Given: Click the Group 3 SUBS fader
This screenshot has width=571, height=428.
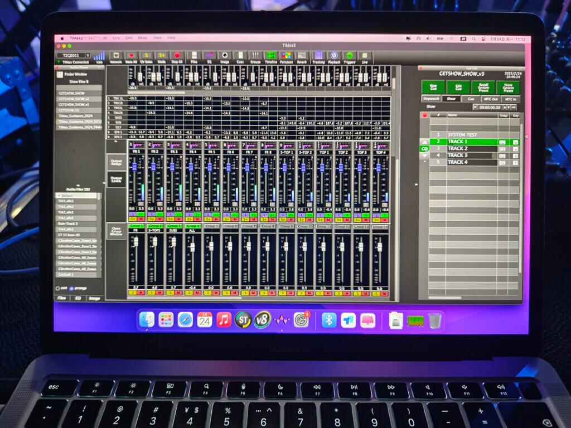Looking at the screenshot, I should pyautogui.click(x=174, y=242).
